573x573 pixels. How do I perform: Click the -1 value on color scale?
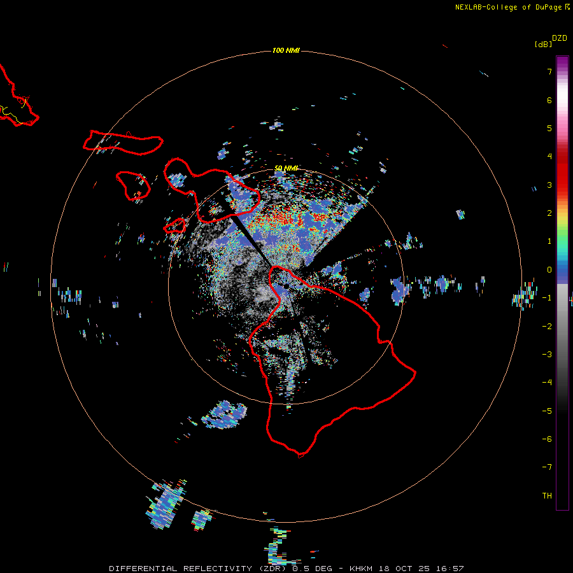click(x=547, y=298)
